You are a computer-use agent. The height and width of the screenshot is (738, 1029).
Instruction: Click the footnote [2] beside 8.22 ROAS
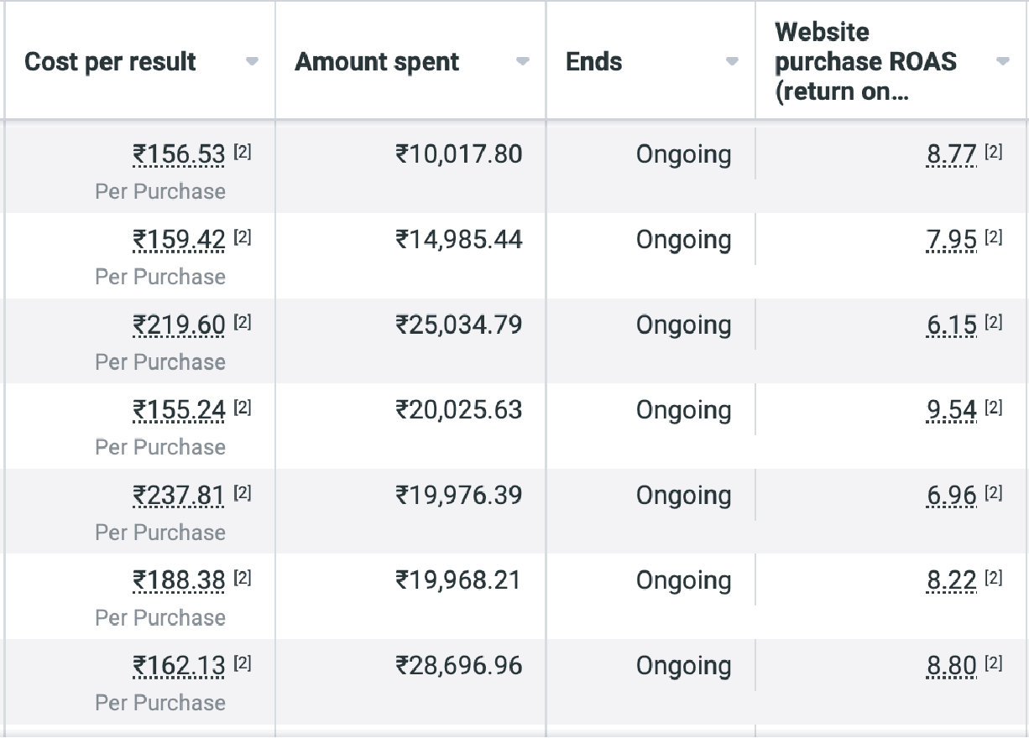pyautogui.click(x=994, y=578)
